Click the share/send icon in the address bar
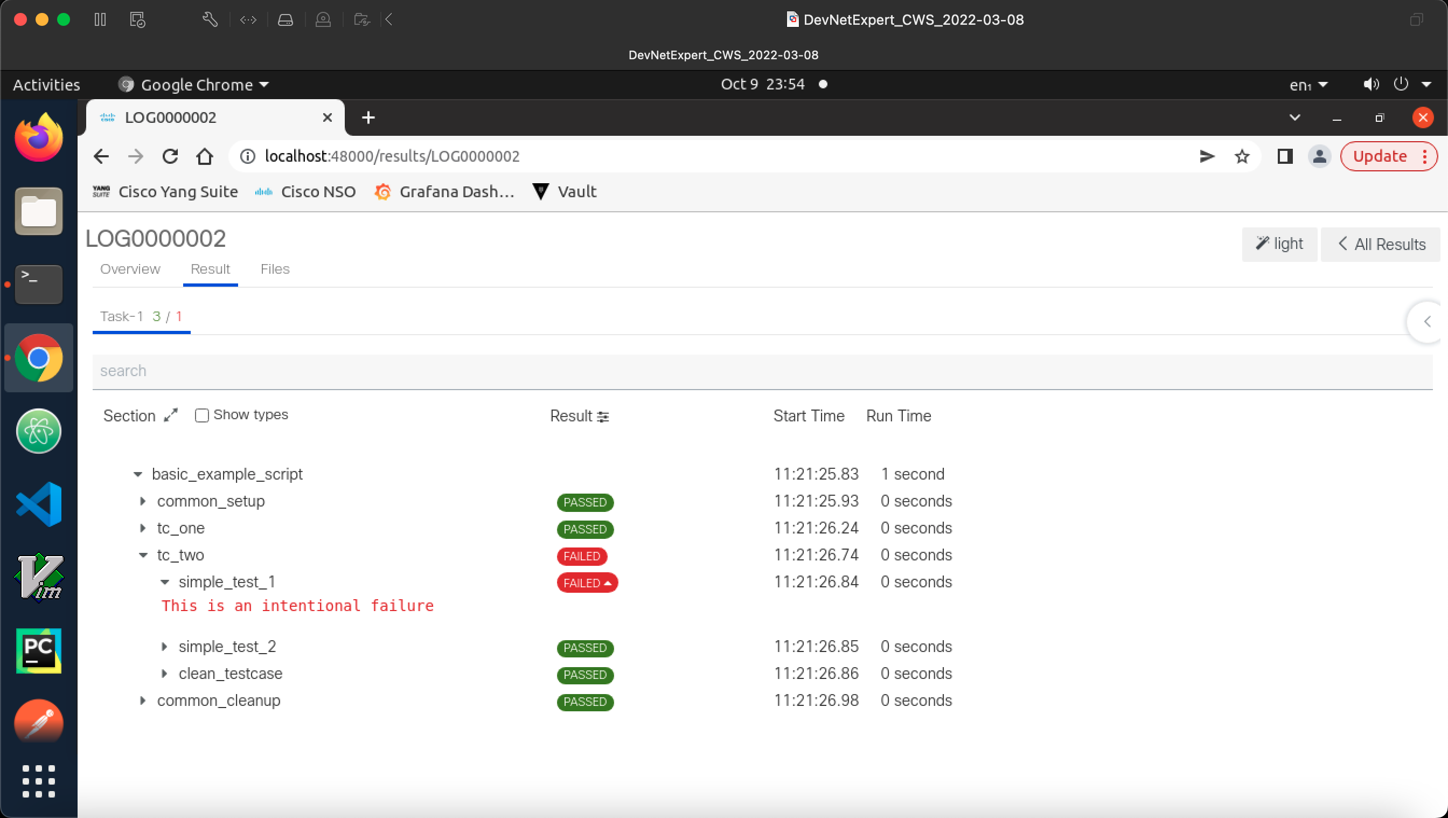This screenshot has width=1448, height=818. tap(1206, 156)
